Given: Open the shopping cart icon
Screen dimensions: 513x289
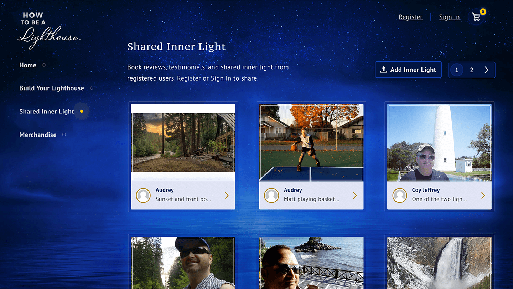Looking at the screenshot, I should click(476, 17).
